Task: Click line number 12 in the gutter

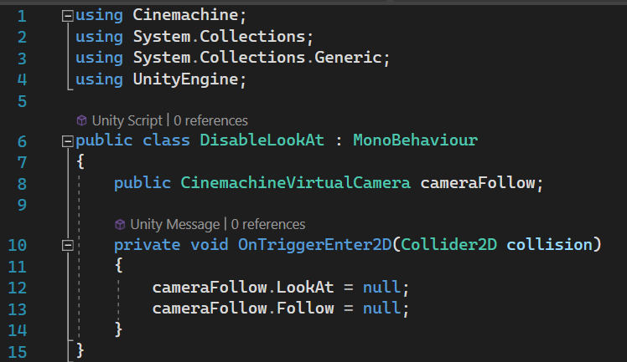Action: [17, 287]
